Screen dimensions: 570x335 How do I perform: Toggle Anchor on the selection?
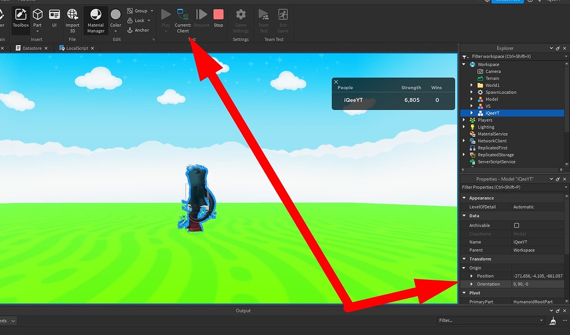(138, 30)
